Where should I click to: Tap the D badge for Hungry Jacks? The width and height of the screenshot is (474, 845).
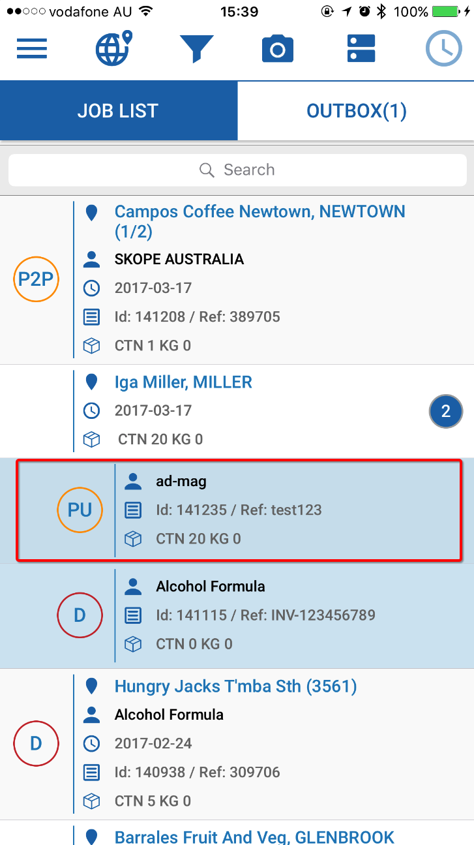point(36,743)
